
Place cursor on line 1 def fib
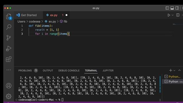[x=41, y=26]
